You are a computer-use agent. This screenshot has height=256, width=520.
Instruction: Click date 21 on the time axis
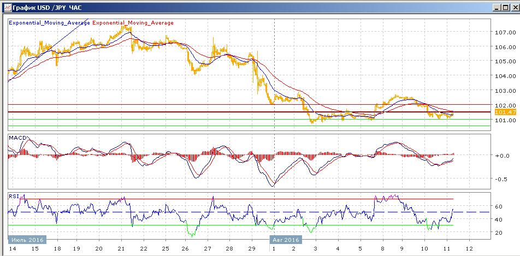click(x=121, y=248)
